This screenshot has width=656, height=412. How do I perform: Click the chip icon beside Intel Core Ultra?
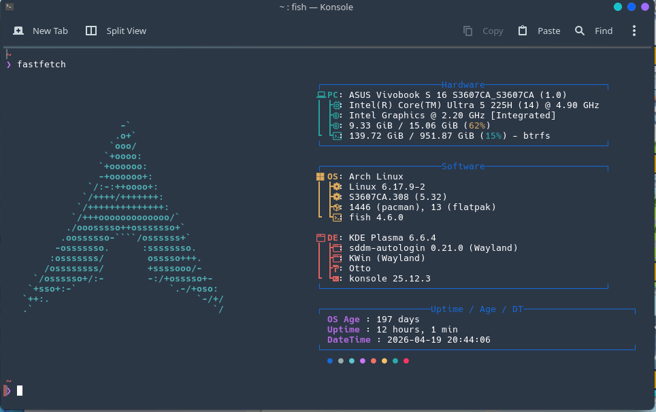[x=337, y=105]
